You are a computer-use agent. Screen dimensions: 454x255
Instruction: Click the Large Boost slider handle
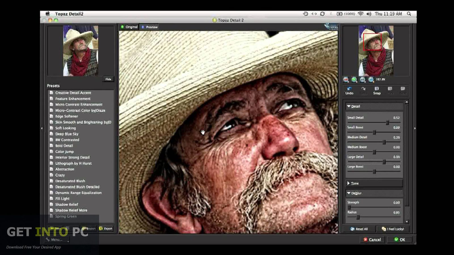point(374,172)
